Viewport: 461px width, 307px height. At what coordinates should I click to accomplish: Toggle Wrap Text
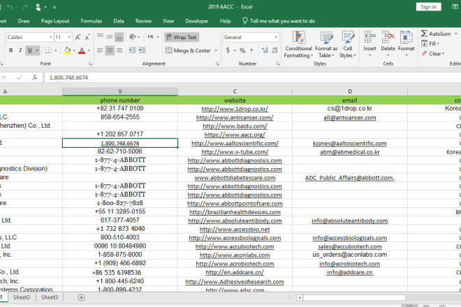(x=182, y=37)
